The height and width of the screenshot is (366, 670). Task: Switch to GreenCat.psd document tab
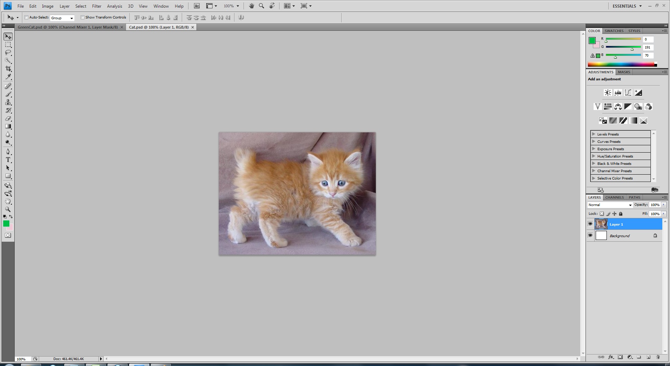pos(70,27)
